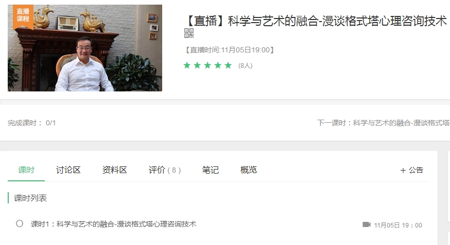Click the third green rating star
This screenshot has width=450, height=245.
tap(207, 66)
